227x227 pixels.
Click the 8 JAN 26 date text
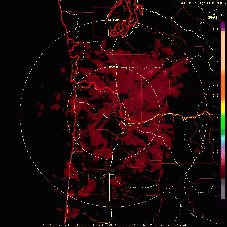(163, 225)
